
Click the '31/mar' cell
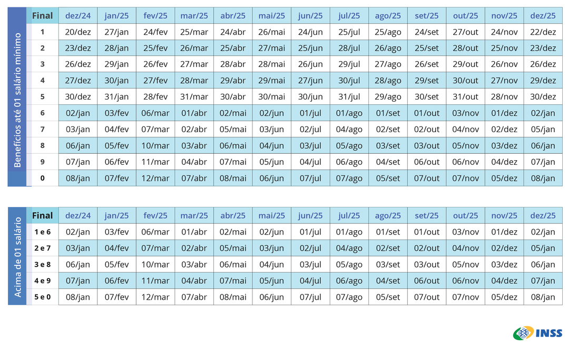coord(194,97)
